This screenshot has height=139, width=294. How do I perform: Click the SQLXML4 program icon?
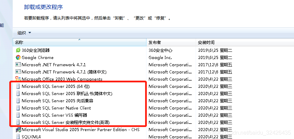click(18, 136)
